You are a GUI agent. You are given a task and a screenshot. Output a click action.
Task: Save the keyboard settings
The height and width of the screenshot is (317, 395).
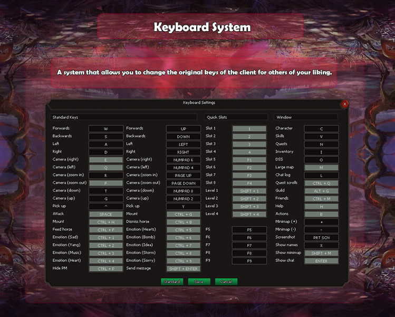[199, 282]
